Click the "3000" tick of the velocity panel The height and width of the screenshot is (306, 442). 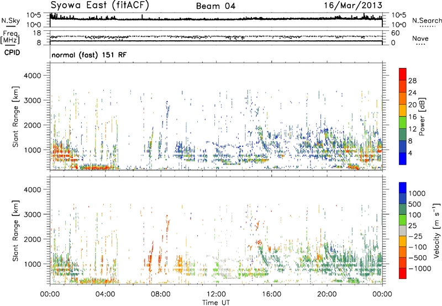(x=32, y=214)
